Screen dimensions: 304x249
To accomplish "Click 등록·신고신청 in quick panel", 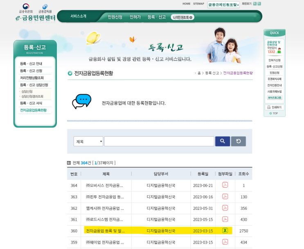I will pos(275,67).
